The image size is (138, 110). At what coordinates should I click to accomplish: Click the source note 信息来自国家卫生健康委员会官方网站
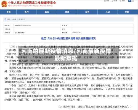coord(106,107)
